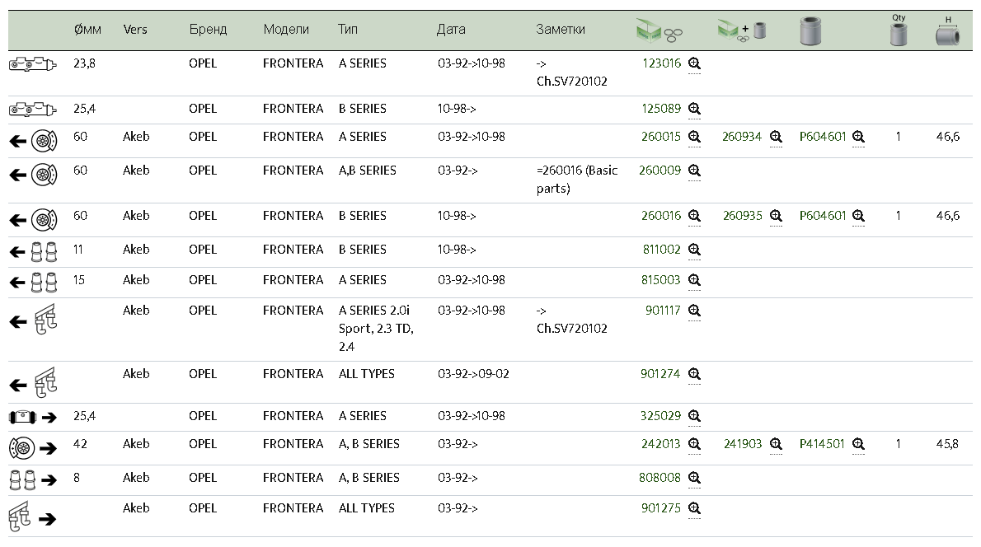Click magnifier icon beside part 125089
Screen dimensions: 981x547
pyautogui.click(x=694, y=109)
